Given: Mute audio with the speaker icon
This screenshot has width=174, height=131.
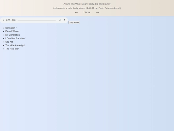Looking at the screenshot, I should [60, 20].
